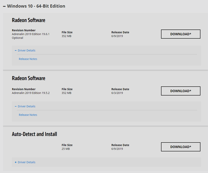Click the '6/9/2019' date of Auto-Detect and Install
This screenshot has height=173, width=208.
click(117, 149)
